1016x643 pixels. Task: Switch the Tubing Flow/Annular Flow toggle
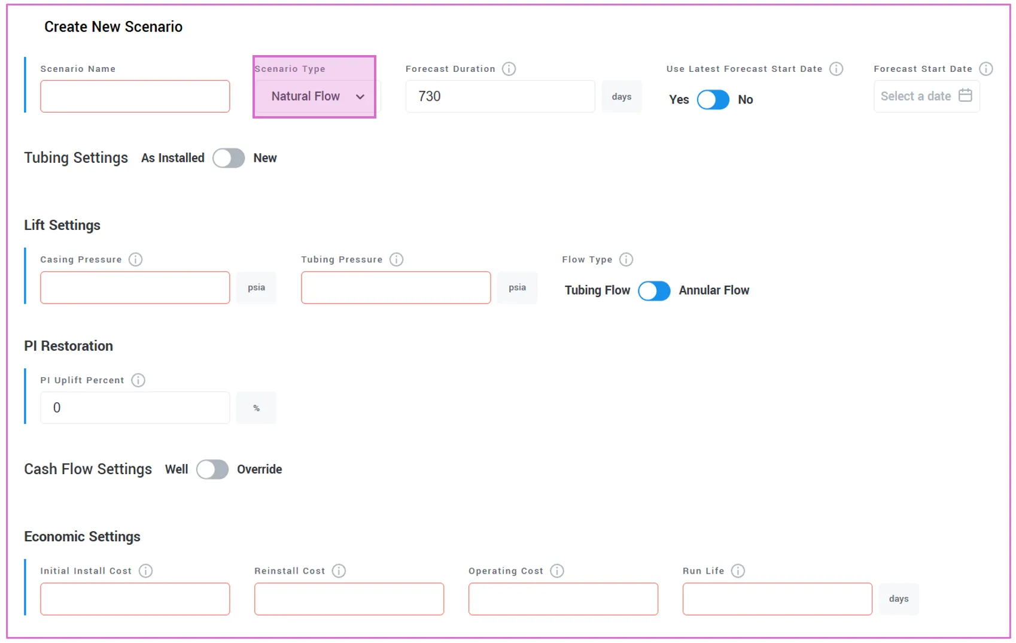point(654,291)
